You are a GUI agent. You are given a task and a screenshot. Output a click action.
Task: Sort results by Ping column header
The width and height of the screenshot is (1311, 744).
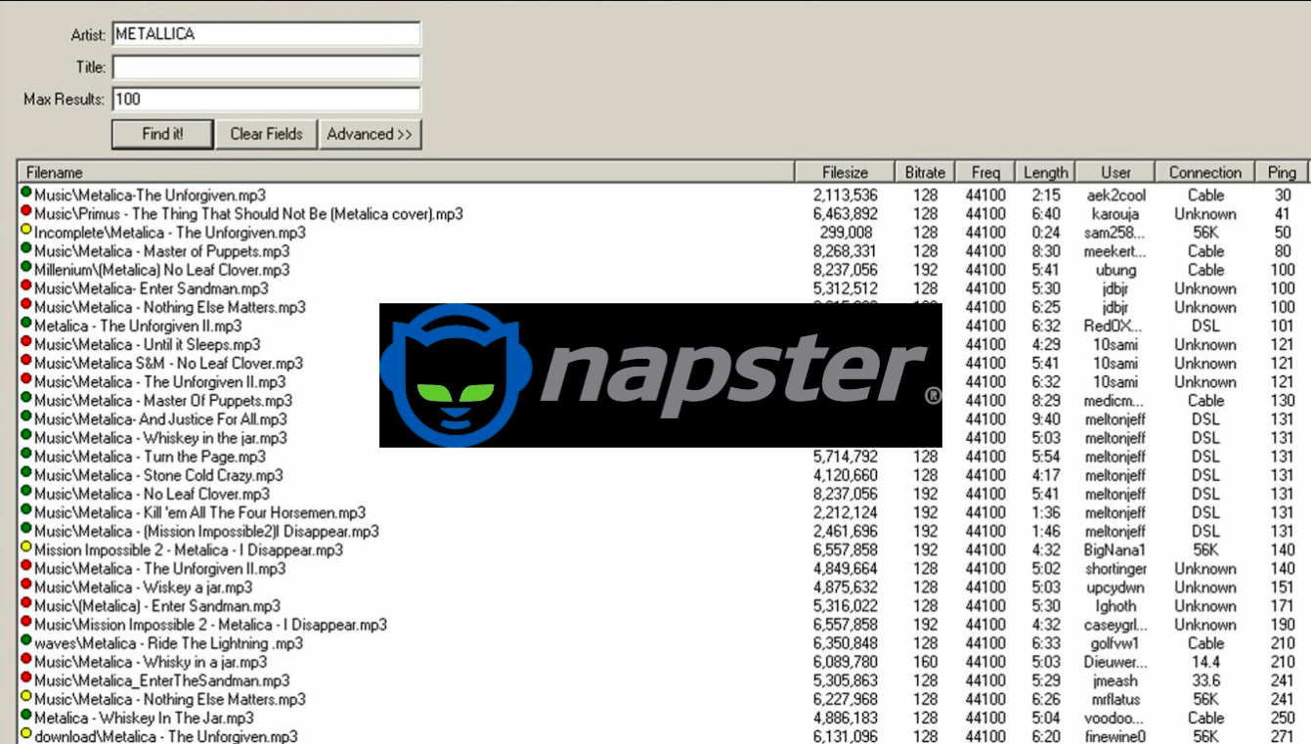(x=1282, y=172)
